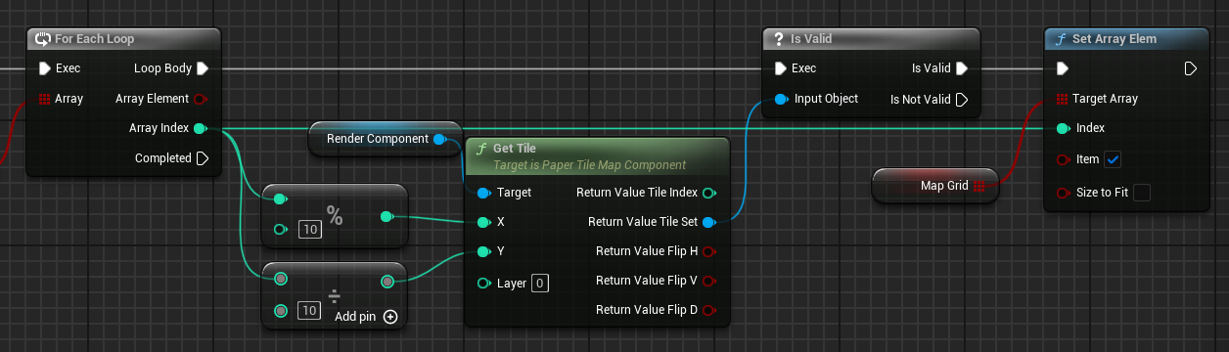Click the divide node top input pin
The height and width of the screenshot is (352, 1229).
pyautogui.click(x=281, y=280)
